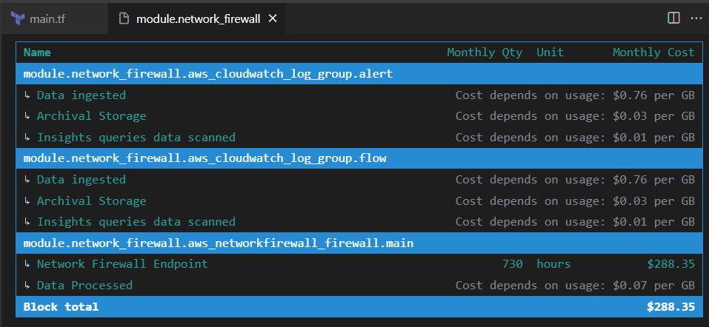Click $0.01 per GB cost under alert
Viewport: 709px width, 327px height.
(x=653, y=138)
